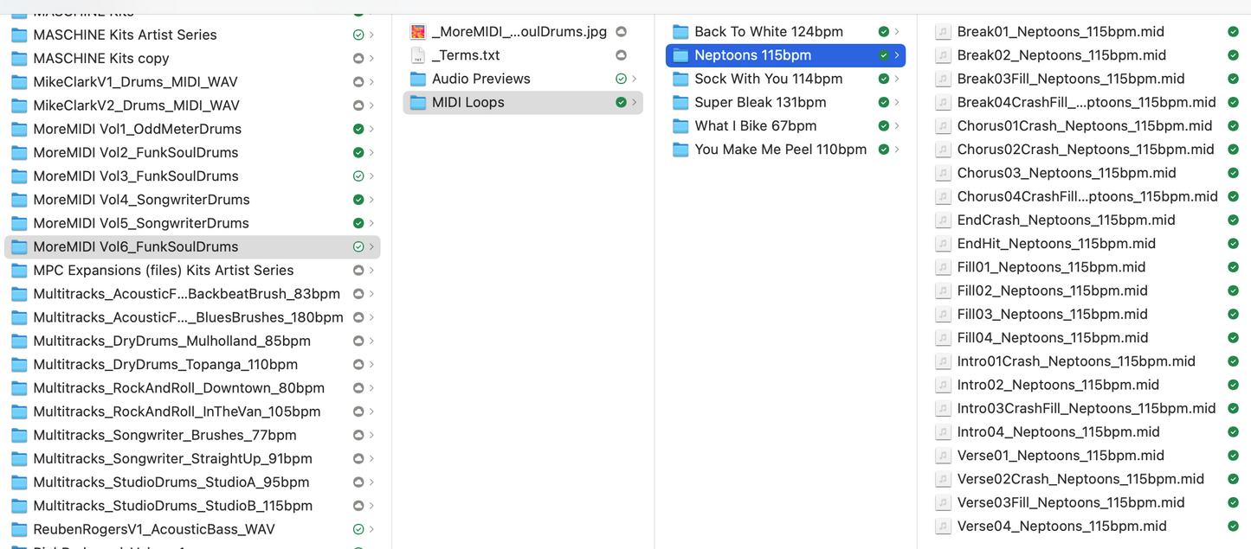The height and width of the screenshot is (549, 1251).
Task: Click the Break01_Neptoons_115bpm.mid file icon
Action: tap(943, 32)
